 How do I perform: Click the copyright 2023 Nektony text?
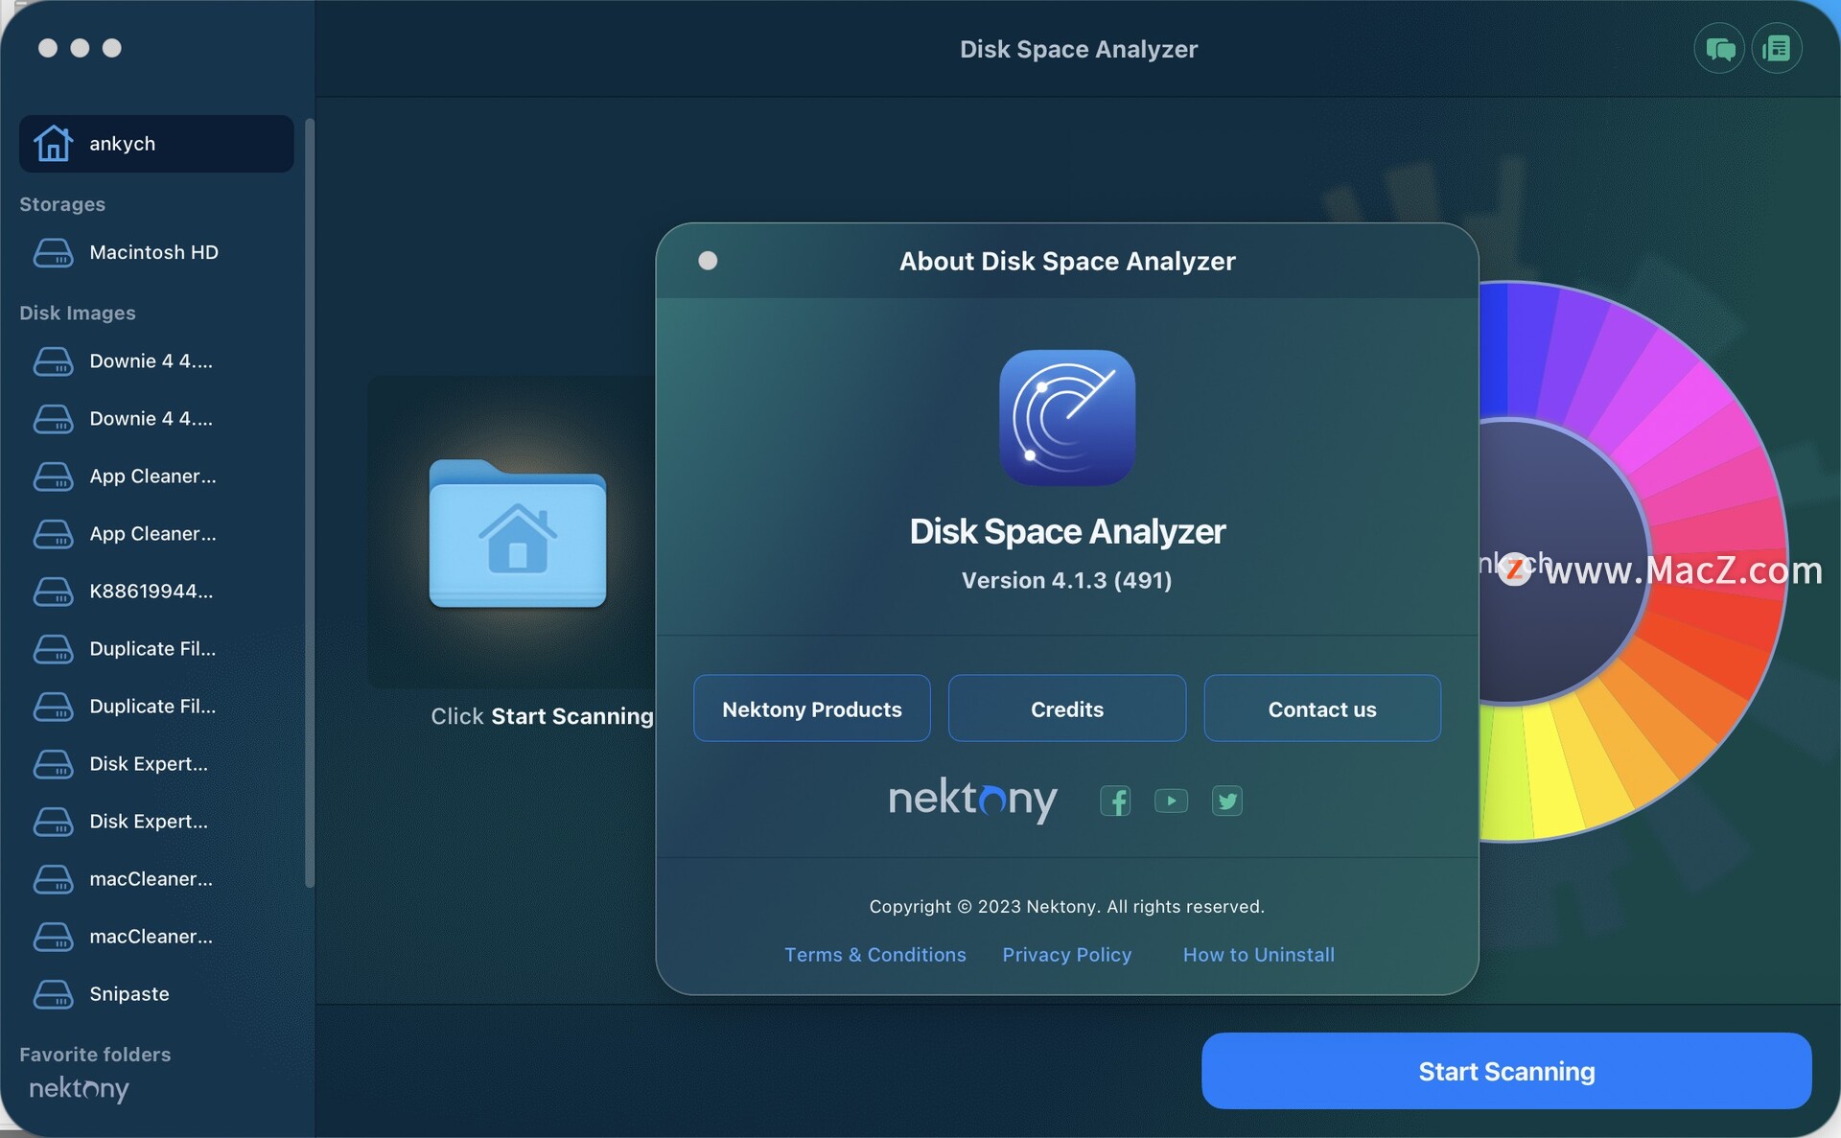pyautogui.click(x=1067, y=907)
